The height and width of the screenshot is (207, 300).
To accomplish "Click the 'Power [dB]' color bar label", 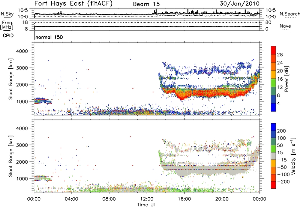I will coord(286,79).
